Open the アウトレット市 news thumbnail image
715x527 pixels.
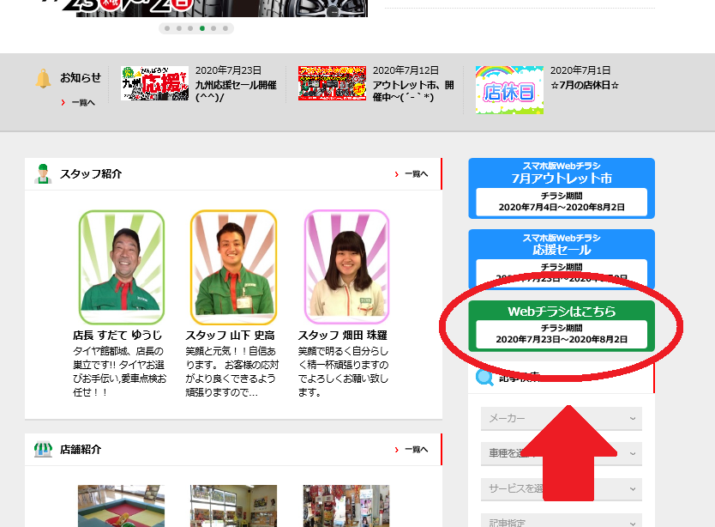(x=332, y=84)
